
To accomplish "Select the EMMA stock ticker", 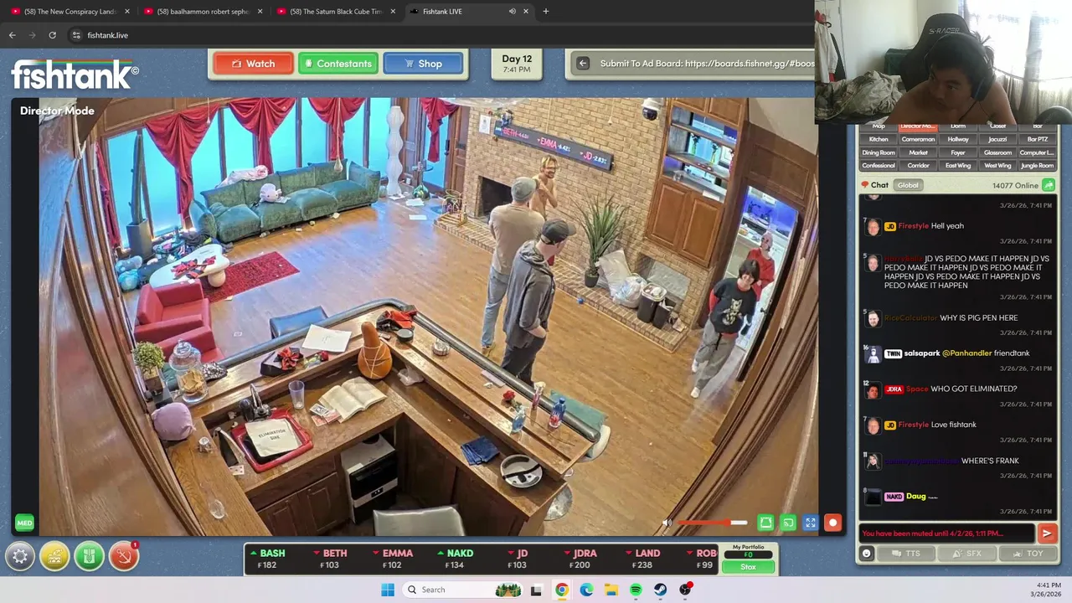I will pyautogui.click(x=393, y=559).
